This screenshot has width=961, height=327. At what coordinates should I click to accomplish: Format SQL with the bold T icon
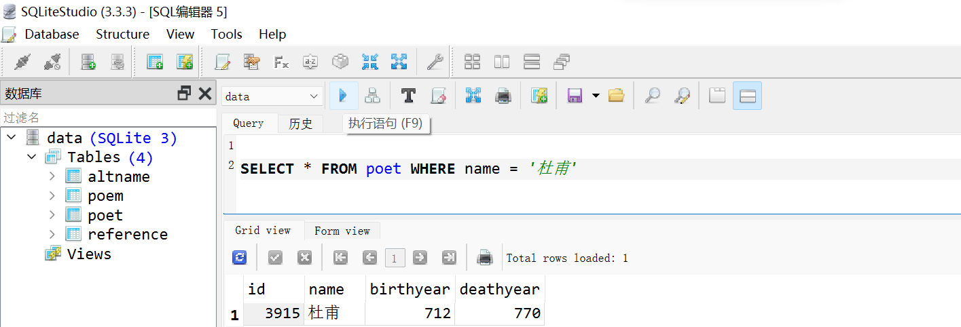(x=408, y=96)
